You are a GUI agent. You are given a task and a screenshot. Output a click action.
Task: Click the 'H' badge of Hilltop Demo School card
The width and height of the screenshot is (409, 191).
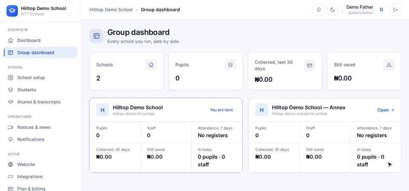[103, 110]
